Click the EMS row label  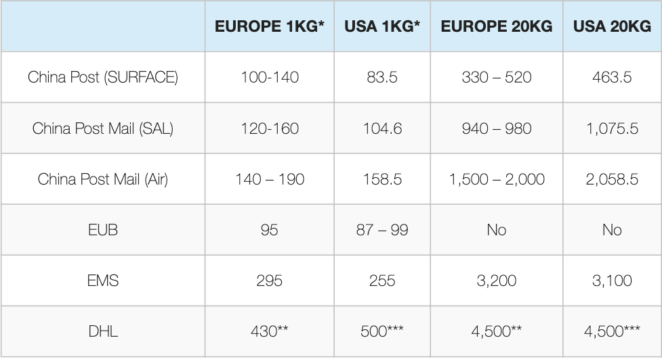pyautogui.click(x=103, y=280)
